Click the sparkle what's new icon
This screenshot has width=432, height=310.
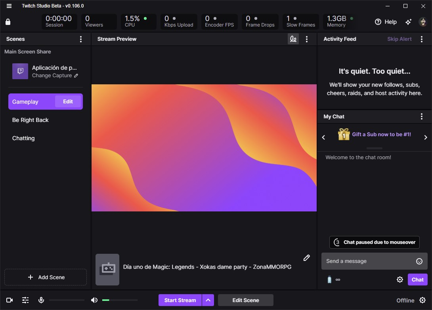click(x=408, y=22)
